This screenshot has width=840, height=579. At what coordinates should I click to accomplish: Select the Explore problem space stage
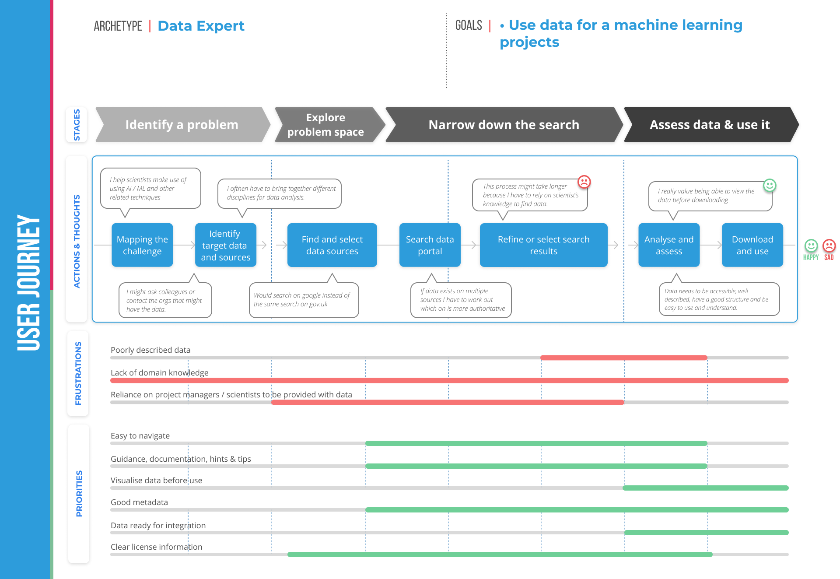coord(325,125)
